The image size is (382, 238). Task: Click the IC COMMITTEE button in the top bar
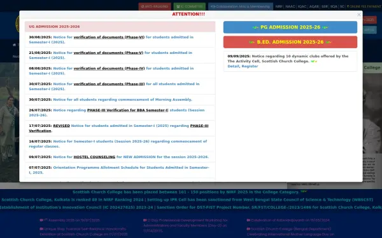[x=190, y=6]
